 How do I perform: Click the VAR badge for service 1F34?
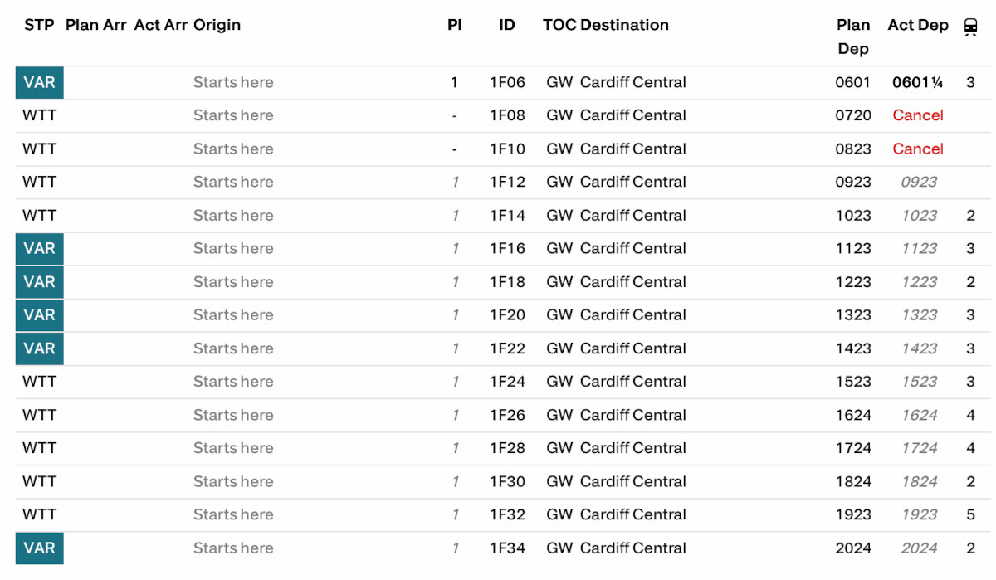click(x=40, y=548)
